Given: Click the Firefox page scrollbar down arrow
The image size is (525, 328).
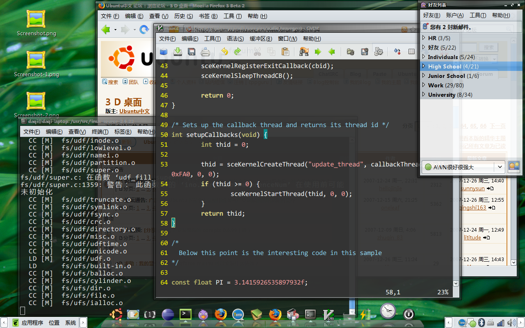Looking at the screenshot, I should [x=514, y=262].
